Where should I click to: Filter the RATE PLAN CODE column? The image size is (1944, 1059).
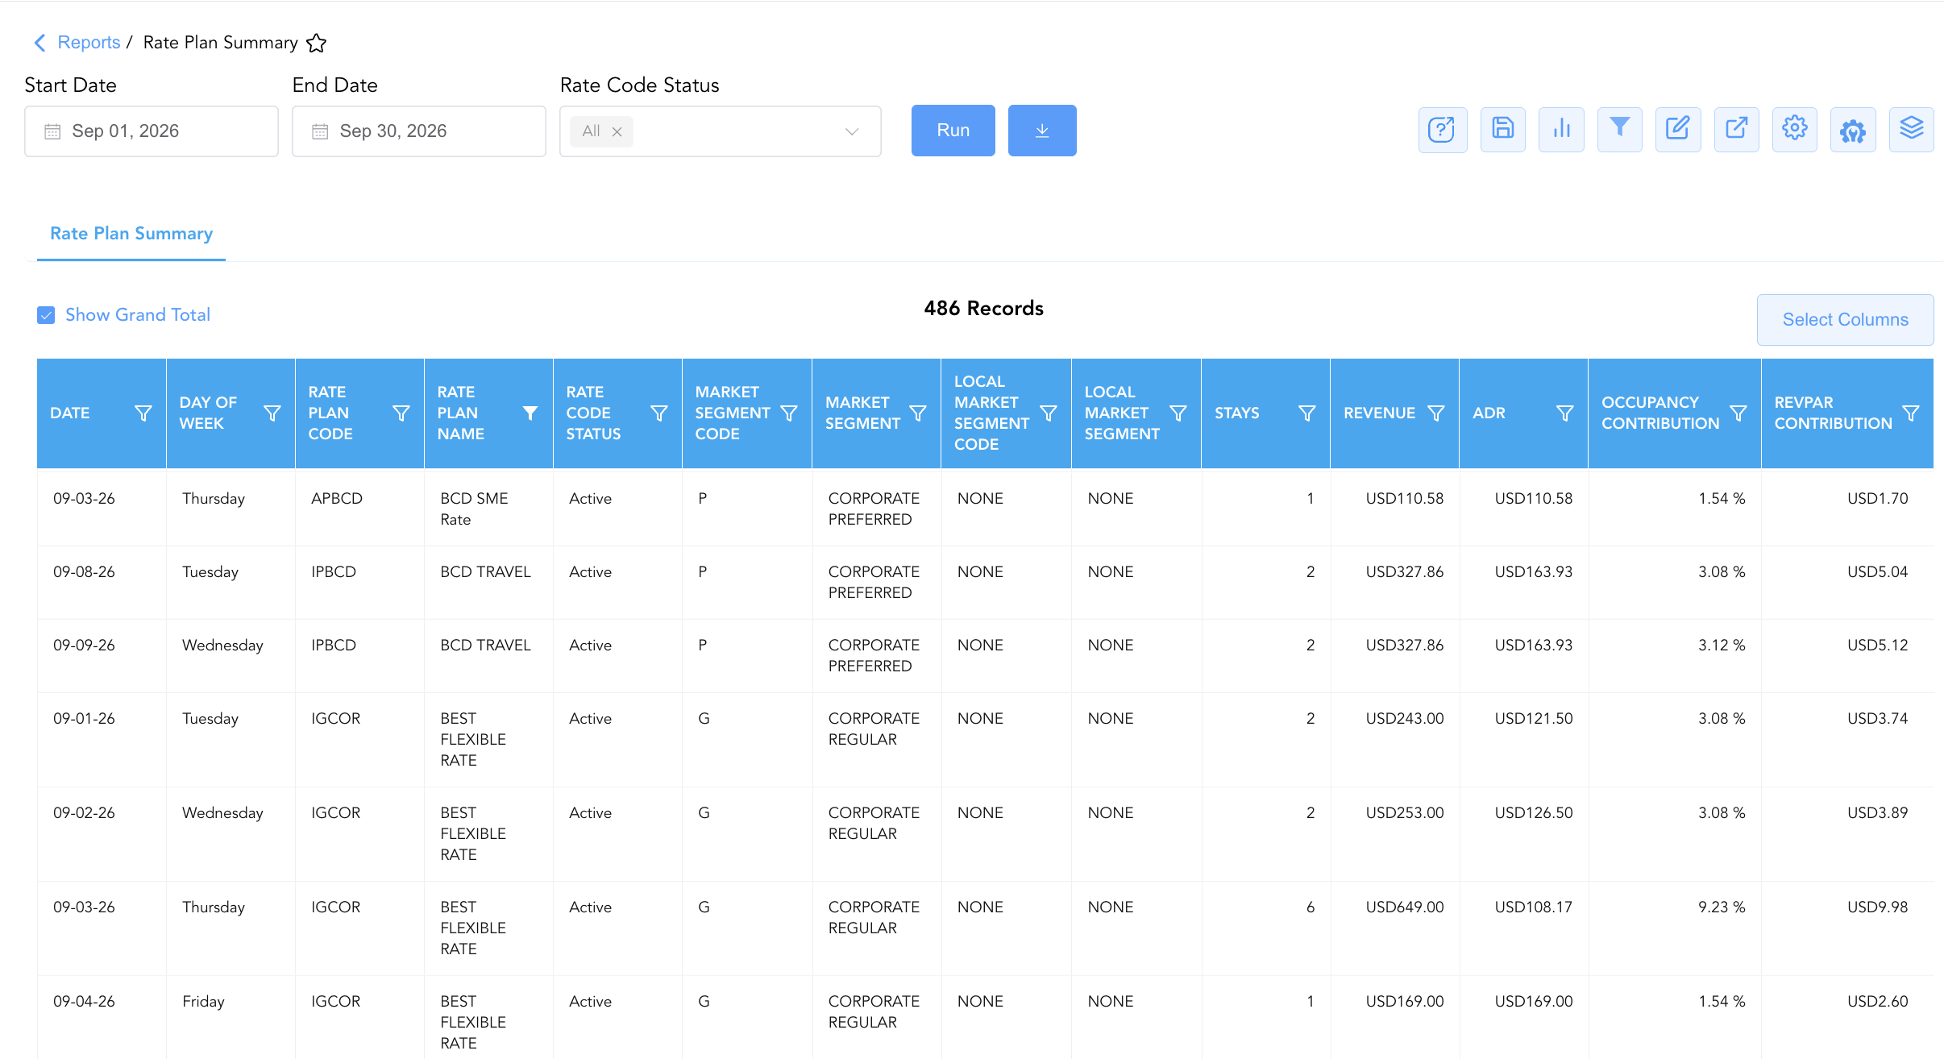[401, 413]
